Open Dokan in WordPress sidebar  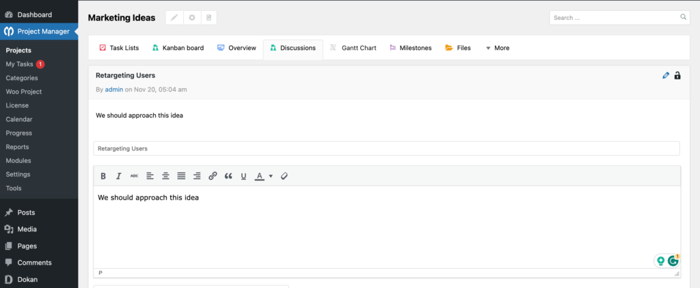tap(39, 280)
